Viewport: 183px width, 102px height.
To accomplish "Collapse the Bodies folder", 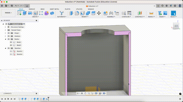I will tap(5, 39).
